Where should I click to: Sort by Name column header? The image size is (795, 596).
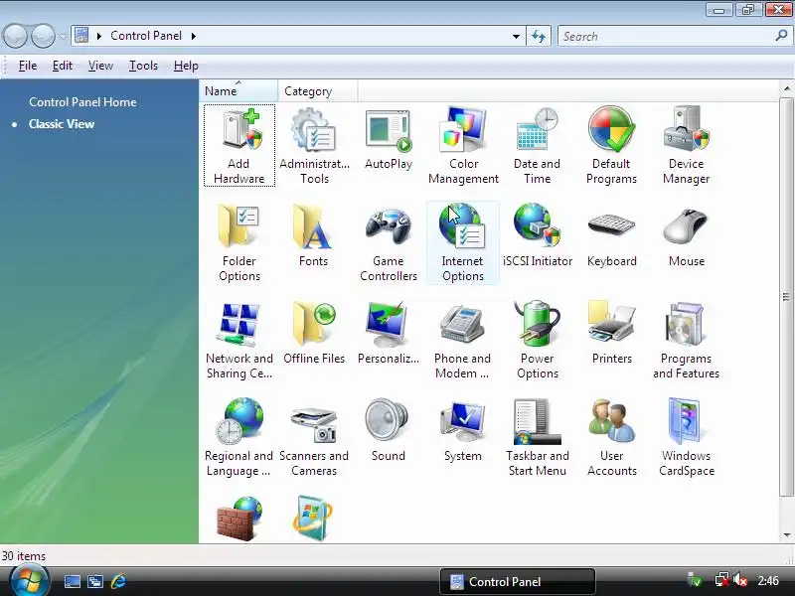238,91
